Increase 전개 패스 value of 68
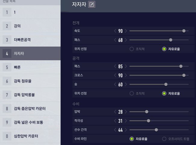196x145 pixels. [126, 40]
